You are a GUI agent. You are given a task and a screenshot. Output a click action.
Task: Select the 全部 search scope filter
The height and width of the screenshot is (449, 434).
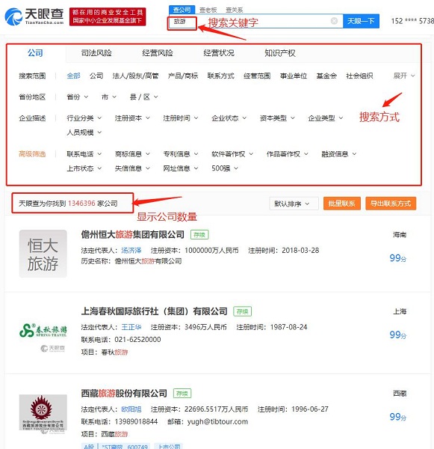coord(73,76)
